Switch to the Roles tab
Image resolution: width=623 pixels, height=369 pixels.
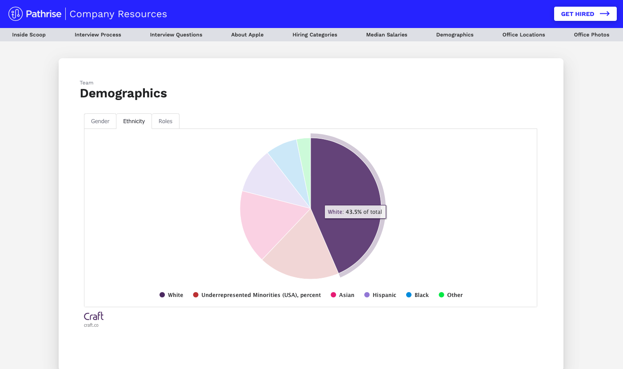(165, 121)
